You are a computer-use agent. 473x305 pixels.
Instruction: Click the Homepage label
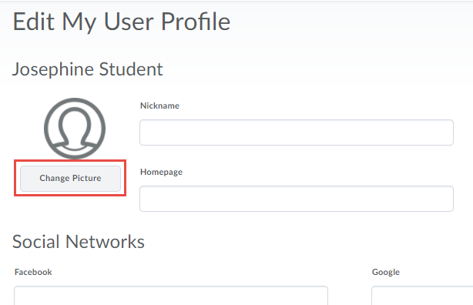tap(161, 172)
